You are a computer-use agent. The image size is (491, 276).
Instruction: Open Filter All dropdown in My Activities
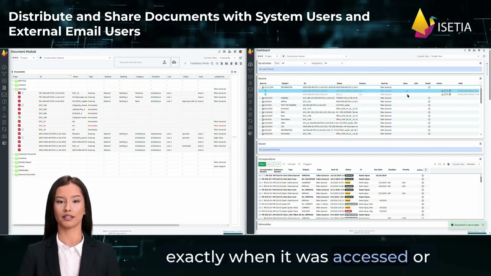tap(294, 63)
